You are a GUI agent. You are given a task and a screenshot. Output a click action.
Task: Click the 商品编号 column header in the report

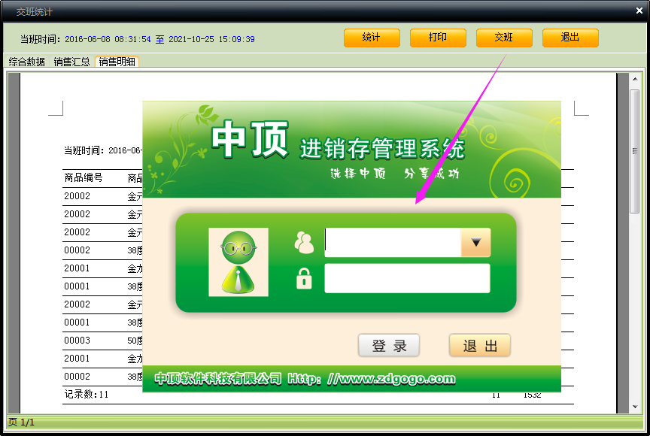click(84, 178)
